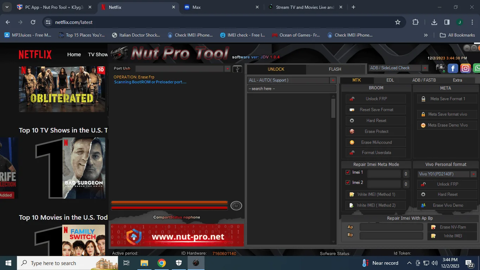Switch to the FLASH tab
480x270 pixels.
(x=335, y=69)
